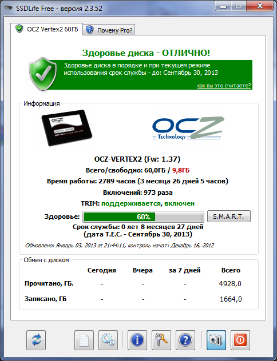Viewport: 277px width, 361px height.
Task: Minimize the SSDLife Free window
Action: pyautogui.click(x=223, y=6)
